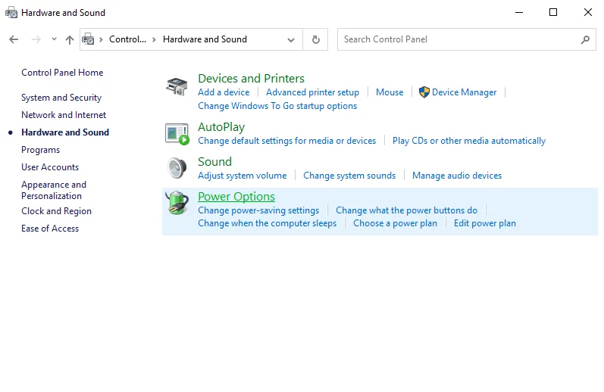
Task: Click the Power Options battery icon
Action: [177, 203]
